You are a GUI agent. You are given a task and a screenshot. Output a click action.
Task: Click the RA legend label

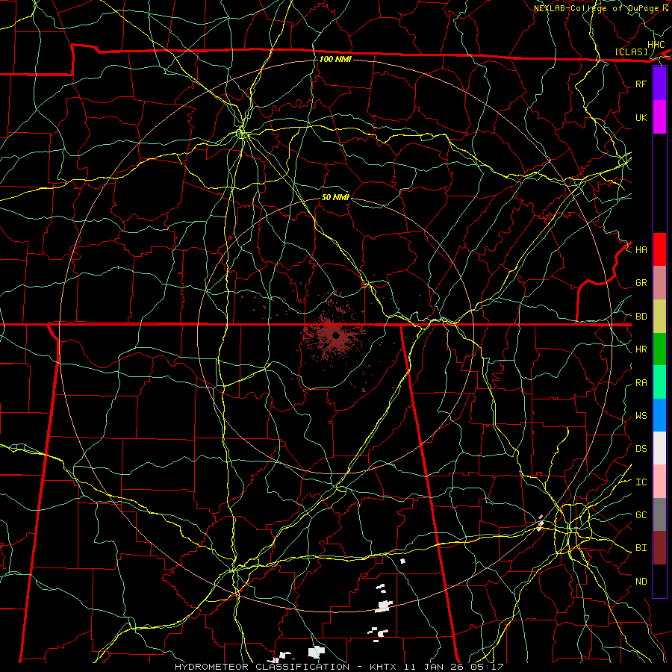641,383
